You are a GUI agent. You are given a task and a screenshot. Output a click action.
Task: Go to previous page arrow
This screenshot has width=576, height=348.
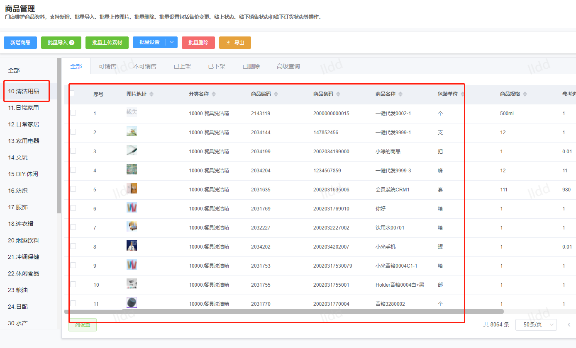click(569, 325)
